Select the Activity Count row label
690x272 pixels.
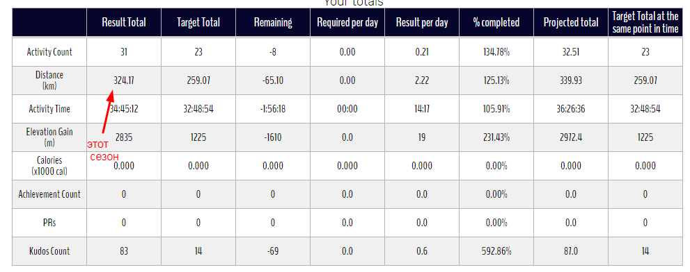[x=49, y=52]
